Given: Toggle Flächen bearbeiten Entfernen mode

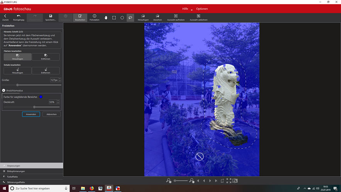Looking at the screenshot, I should (46, 57).
